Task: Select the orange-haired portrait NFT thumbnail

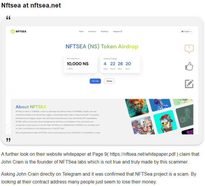Action: point(137,108)
